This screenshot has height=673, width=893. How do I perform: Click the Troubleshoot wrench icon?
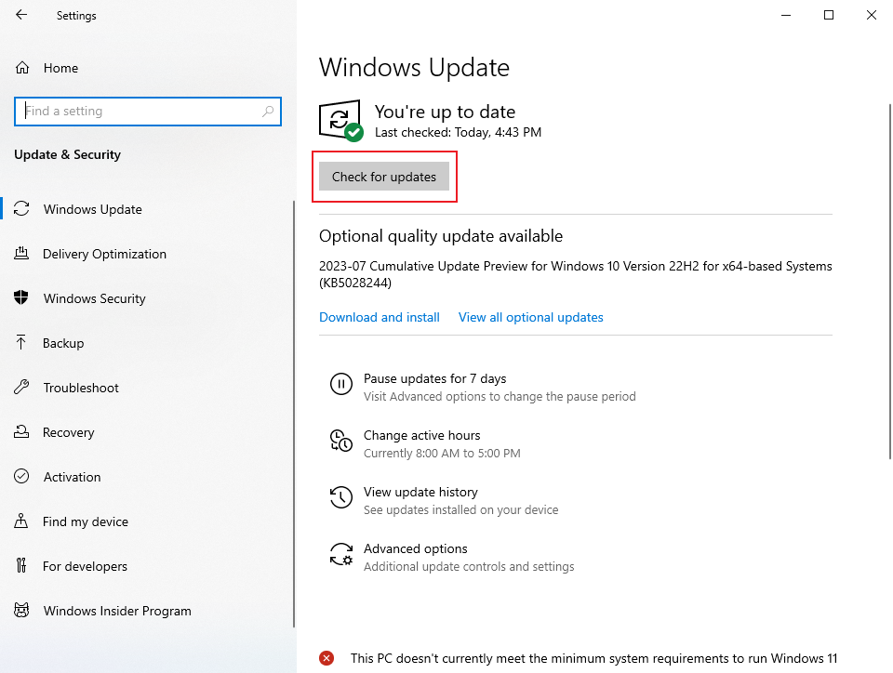point(21,388)
